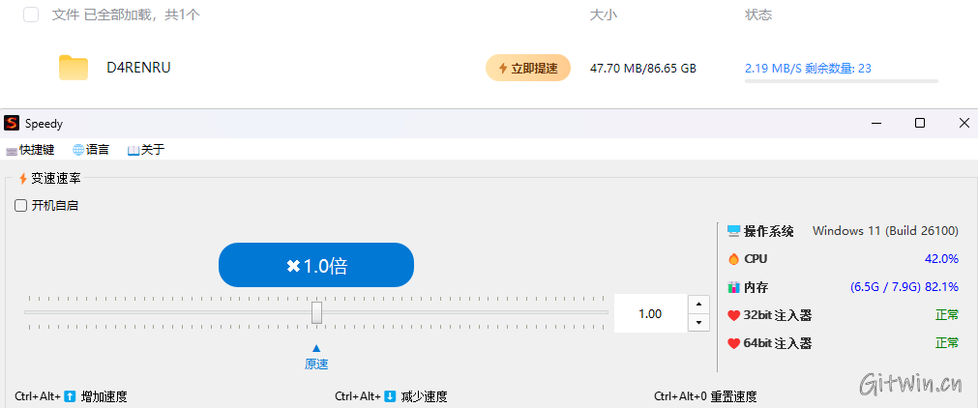Screen dimensions: 978x408
Task: Click the speed slider thumb
Action: 317,312
